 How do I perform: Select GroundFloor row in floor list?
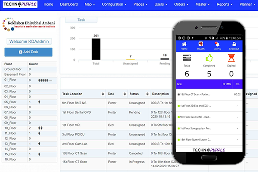[29, 69]
